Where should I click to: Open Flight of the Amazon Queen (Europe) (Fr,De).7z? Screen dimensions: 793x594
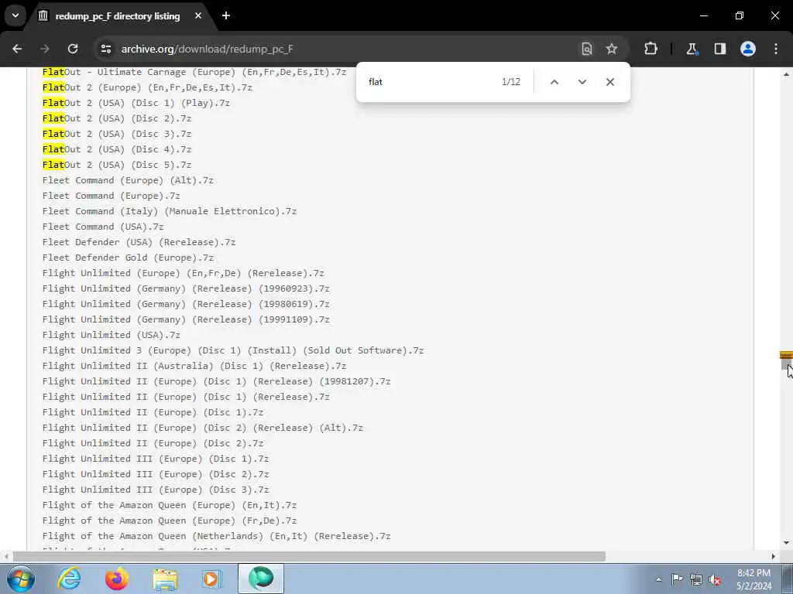pos(170,521)
